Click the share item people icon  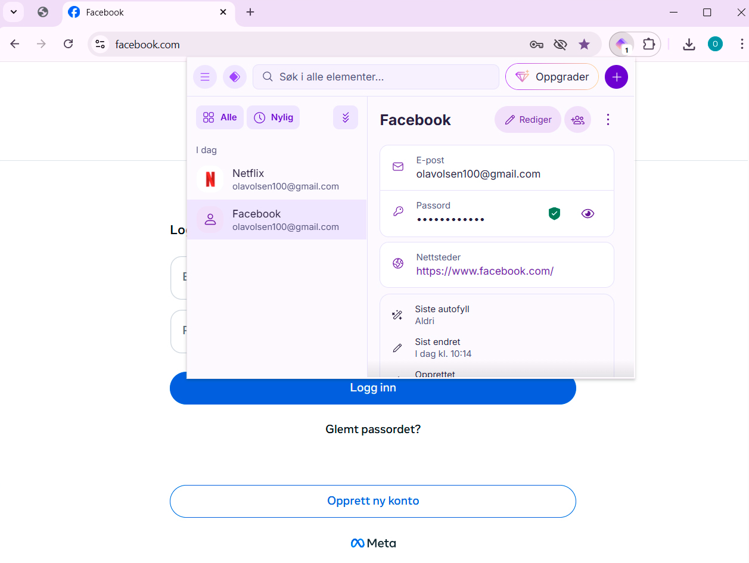click(x=577, y=120)
